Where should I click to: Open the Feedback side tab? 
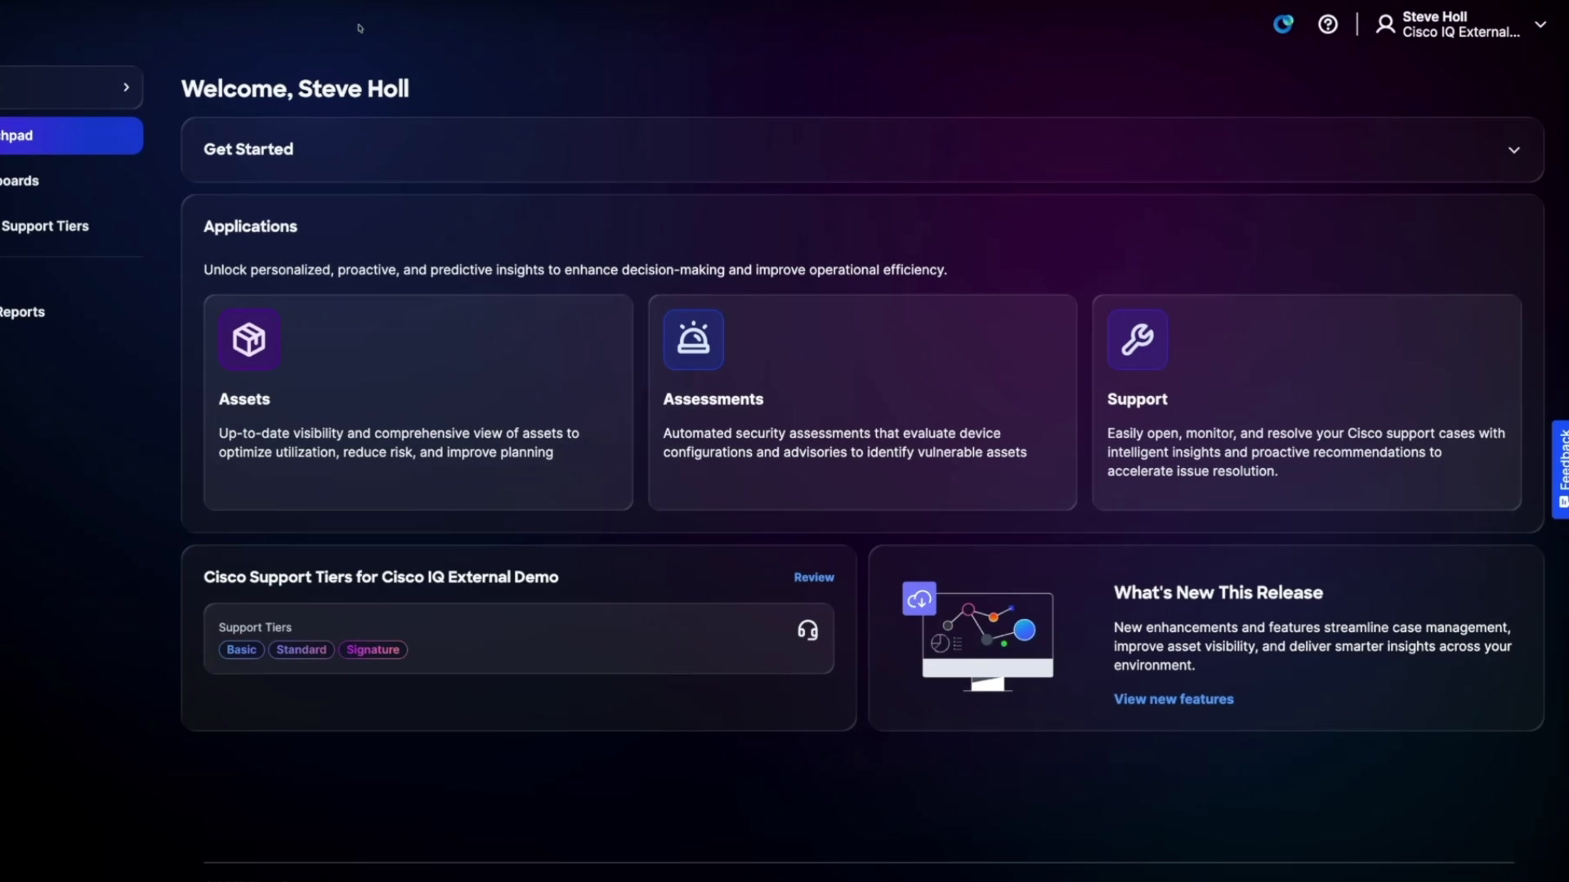(x=1561, y=470)
